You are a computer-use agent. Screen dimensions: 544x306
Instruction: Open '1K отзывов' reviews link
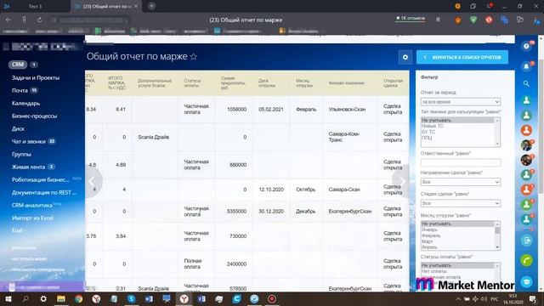coord(411,18)
